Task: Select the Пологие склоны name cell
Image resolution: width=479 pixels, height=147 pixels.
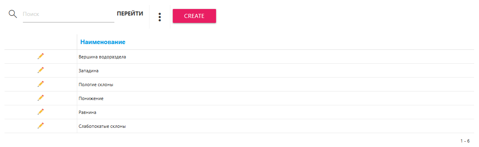Action: click(x=275, y=85)
